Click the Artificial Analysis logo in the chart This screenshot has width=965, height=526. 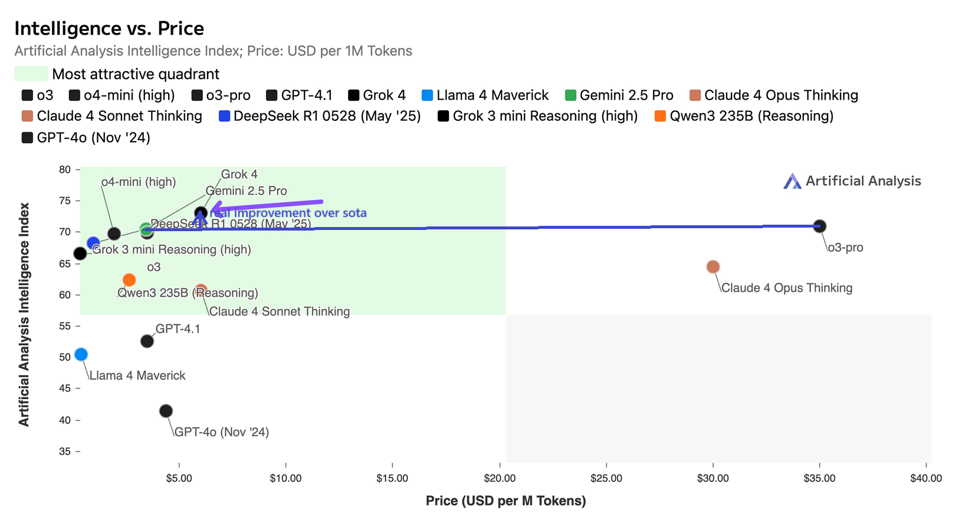852,181
